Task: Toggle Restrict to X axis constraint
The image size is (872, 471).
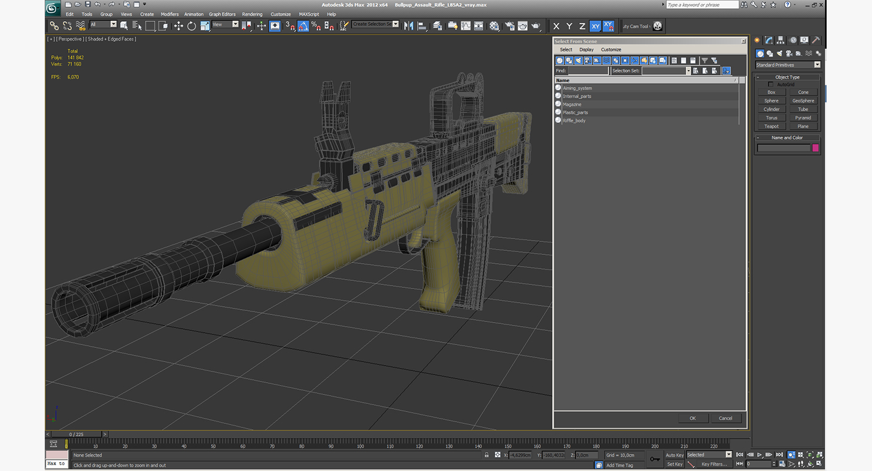Action: coord(556,26)
